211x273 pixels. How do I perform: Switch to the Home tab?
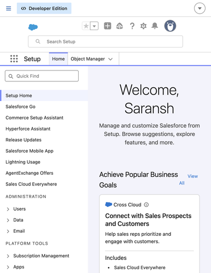[58, 59]
